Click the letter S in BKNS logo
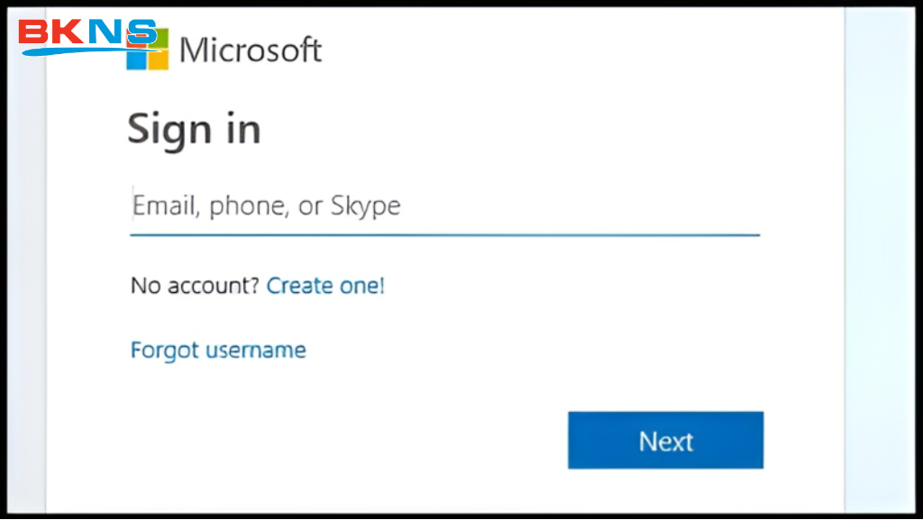923x520 pixels. pos(142,33)
